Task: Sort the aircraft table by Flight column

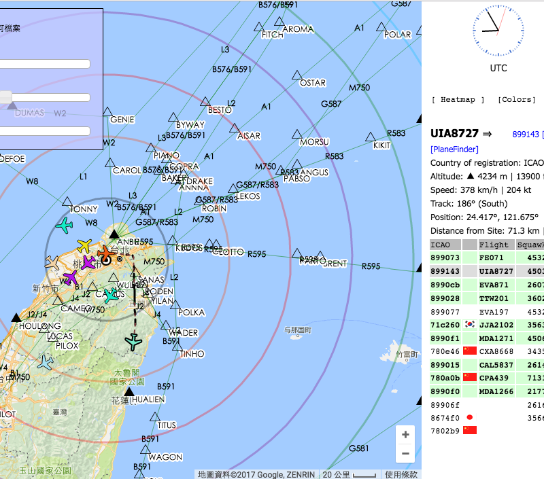Action: click(496, 245)
